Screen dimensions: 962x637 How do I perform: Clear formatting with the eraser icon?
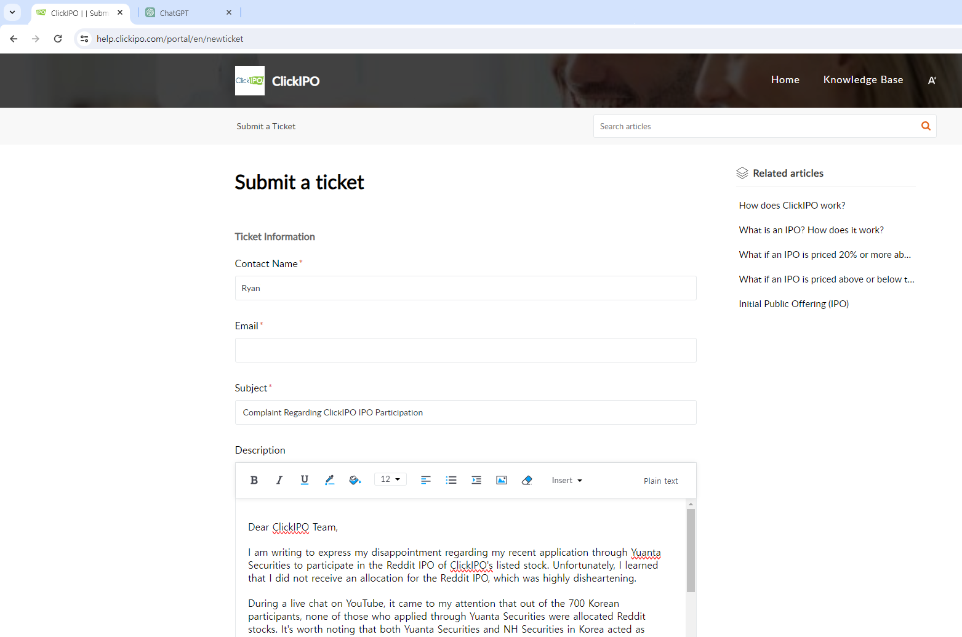[527, 480]
